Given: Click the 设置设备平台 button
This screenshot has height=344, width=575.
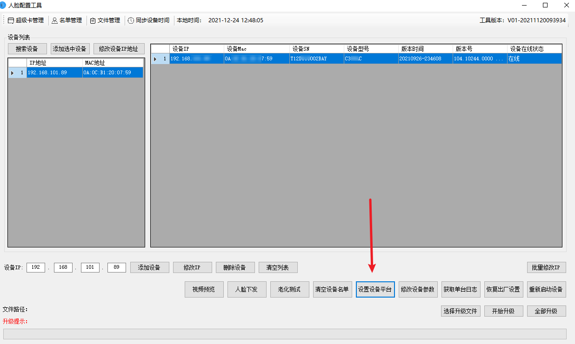Looking at the screenshot, I should (375, 289).
